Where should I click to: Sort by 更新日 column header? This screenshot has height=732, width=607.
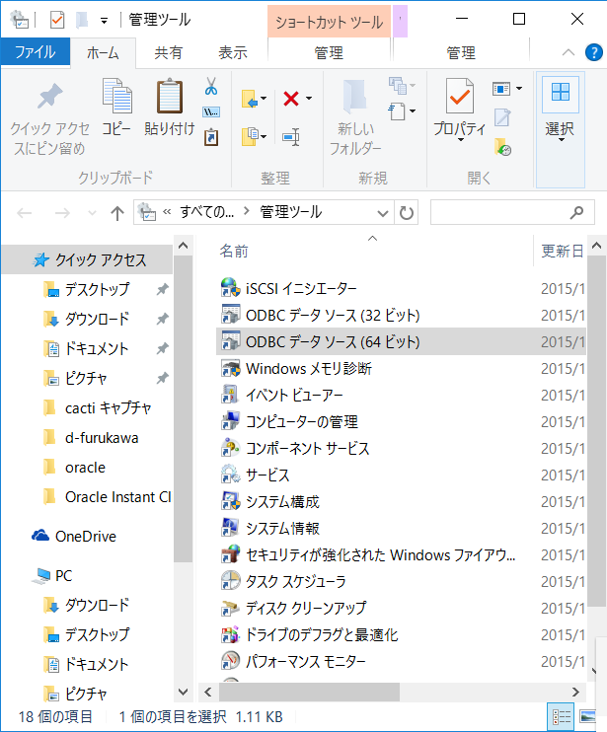click(x=561, y=252)
